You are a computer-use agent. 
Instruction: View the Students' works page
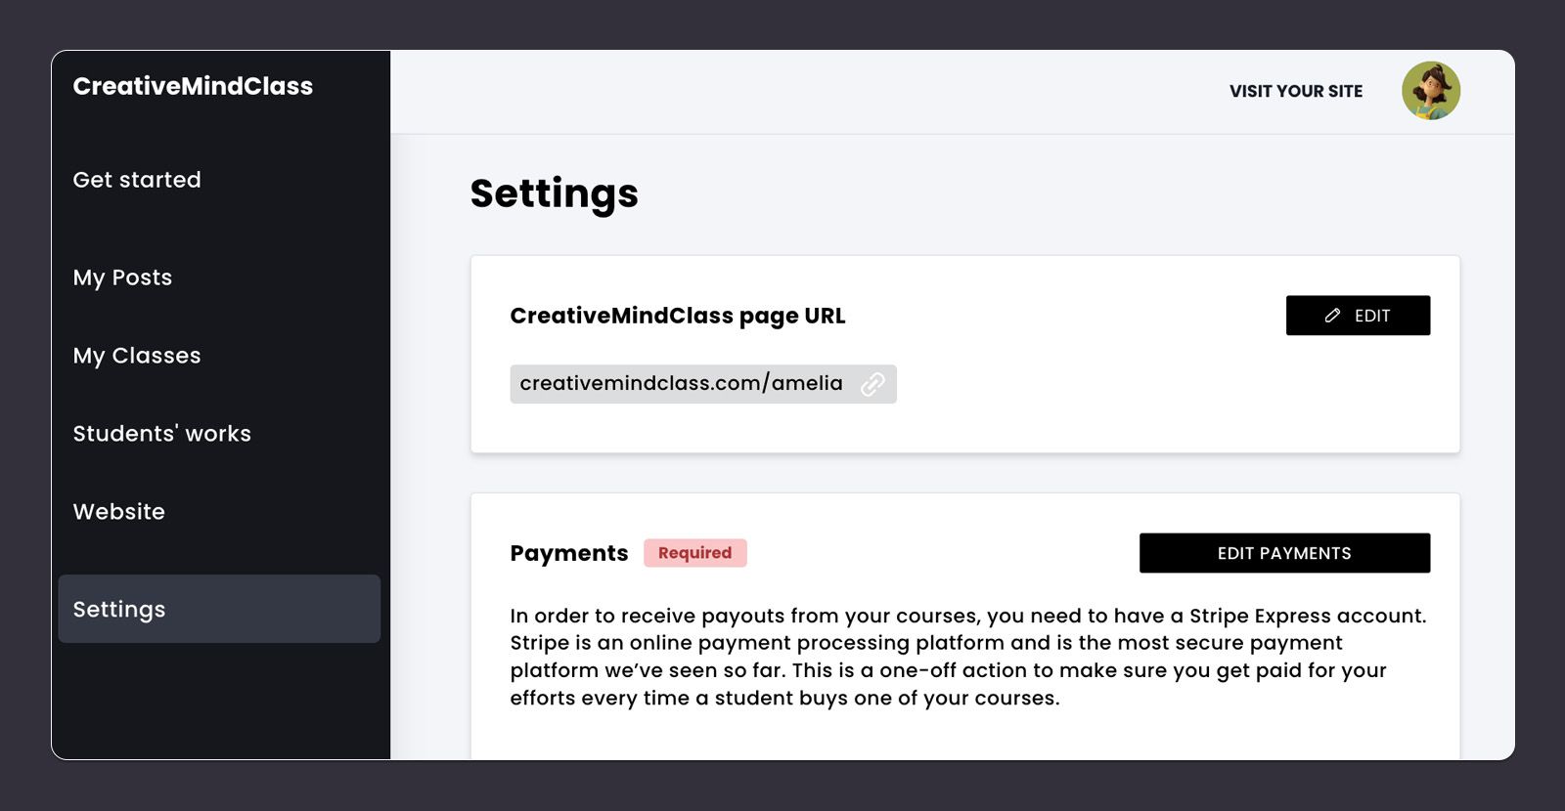click(x=162, y=433)
